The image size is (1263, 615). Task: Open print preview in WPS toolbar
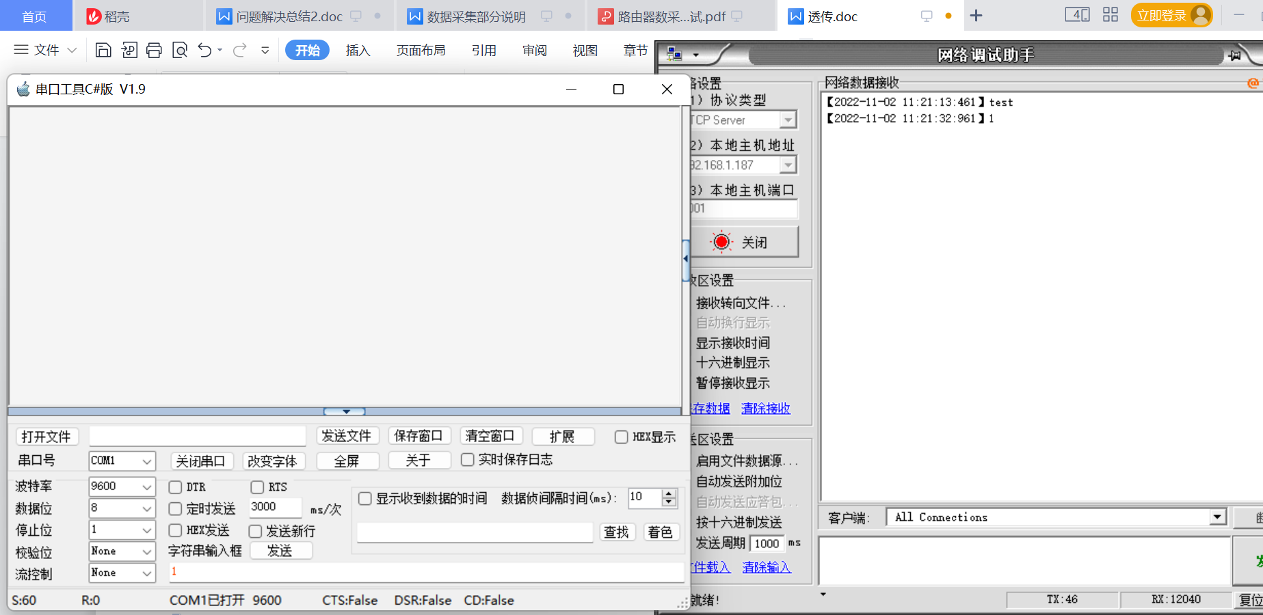pos(180,50)
